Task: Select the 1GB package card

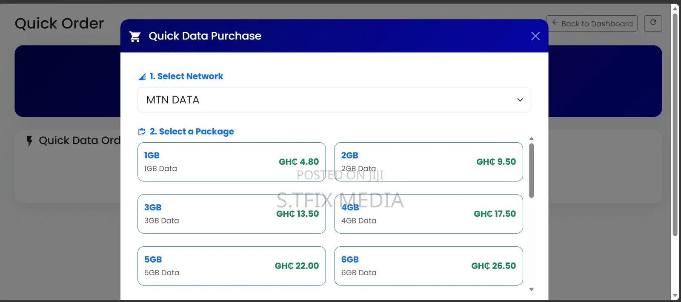Action: (232, 162)
